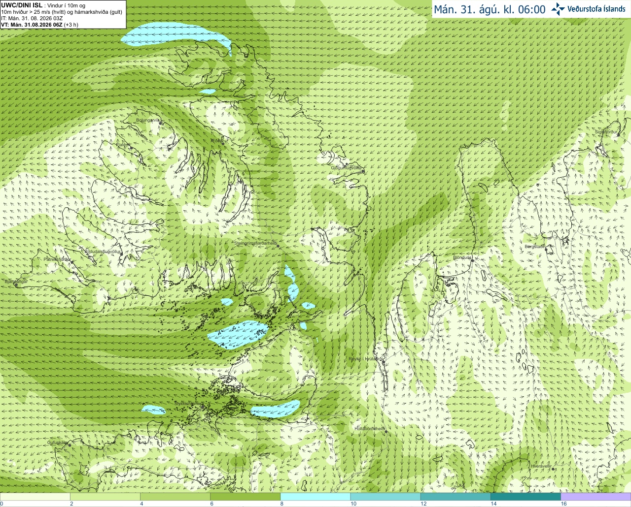Screen dimensions: 631x507
Task: Pick the light cyan 8–10 legend swatch
Action: pos(315,497)
